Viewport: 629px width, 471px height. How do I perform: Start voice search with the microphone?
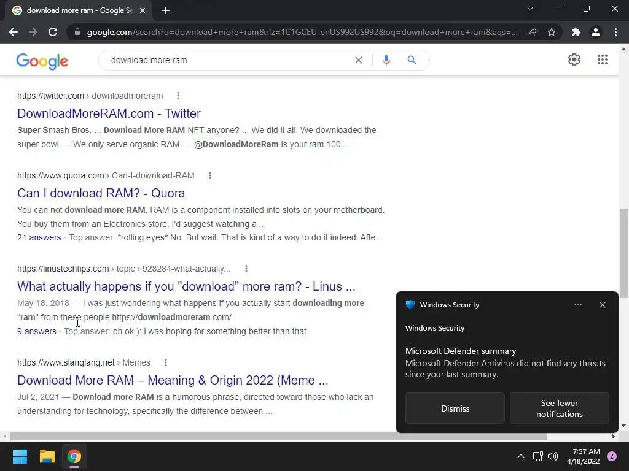point(386,60)
